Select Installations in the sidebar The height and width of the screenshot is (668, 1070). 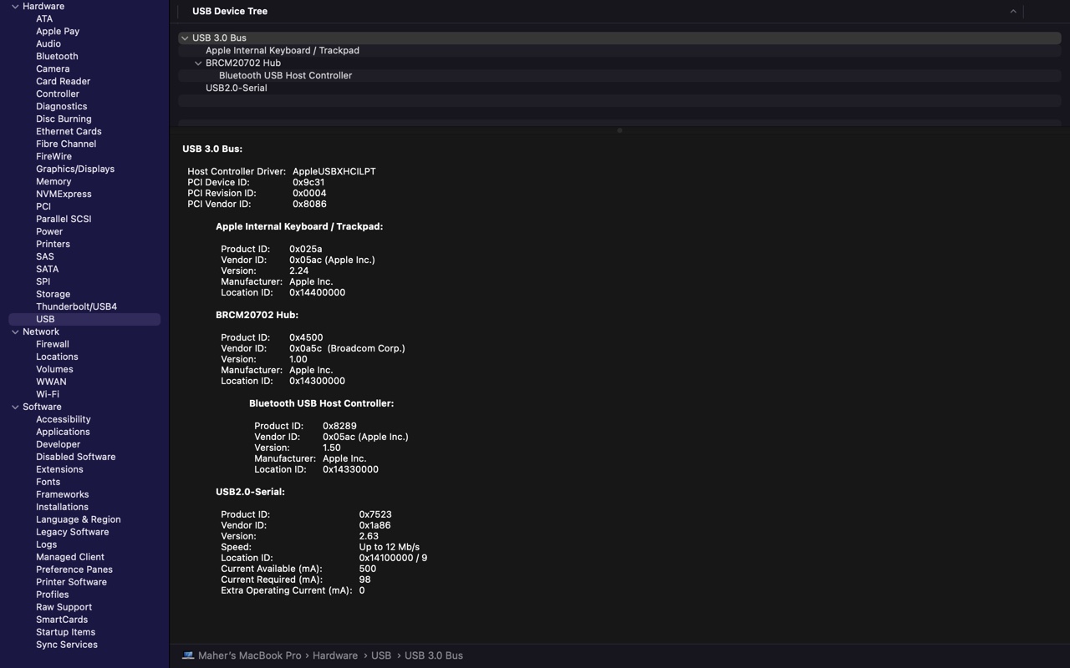(62, 507)
